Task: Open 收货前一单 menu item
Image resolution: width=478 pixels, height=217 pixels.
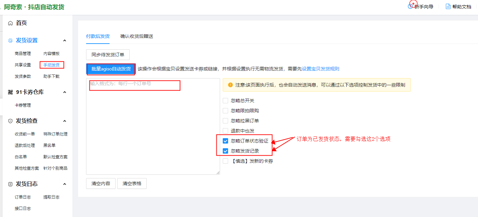Action: coord(25,134)
